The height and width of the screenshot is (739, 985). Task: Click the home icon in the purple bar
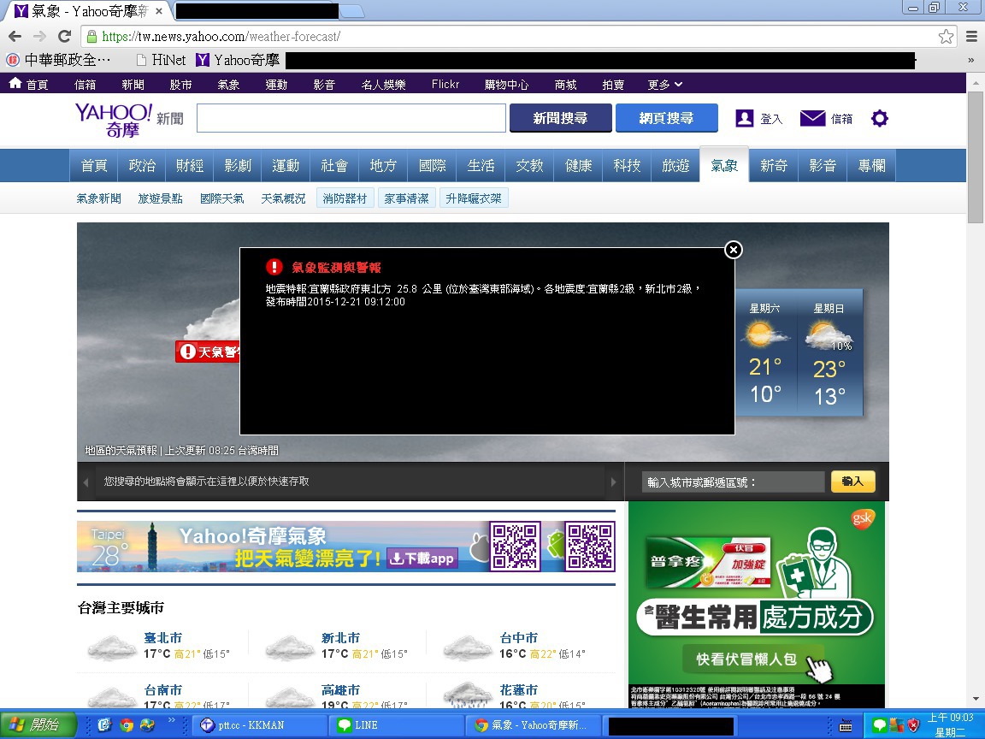pyautogui.click(x=15, y=84)
